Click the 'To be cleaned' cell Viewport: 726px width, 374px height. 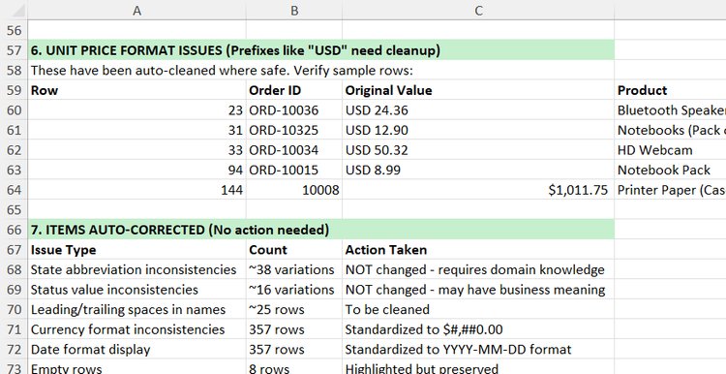click(x=479, y=310)
